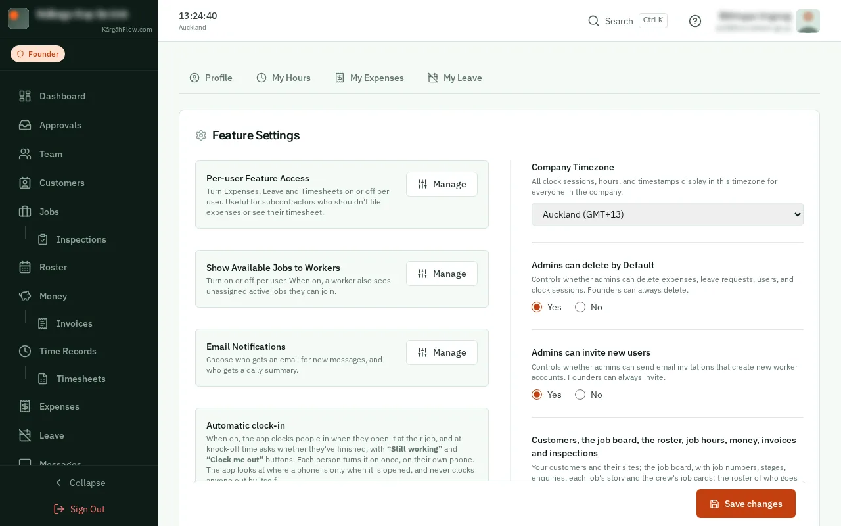Image resolution: width=841 pixels, height=526 pixels.
Task: Click the KārgāhFlow.com brand text
Action: pos(127,29)
